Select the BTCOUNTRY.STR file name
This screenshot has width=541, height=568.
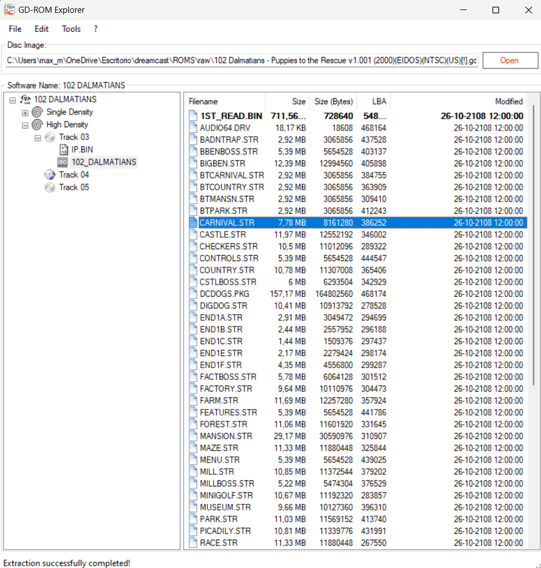pos(232,187)
